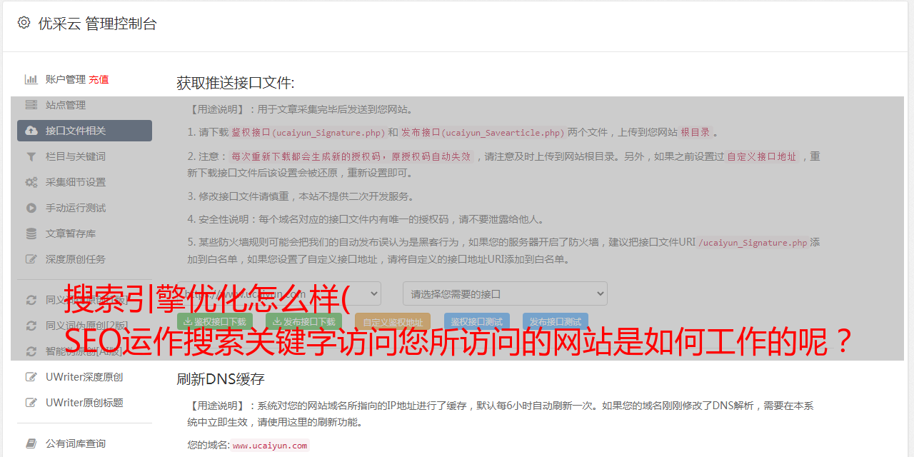Viewport: 914px width, 457px height.
Task: Click the 获取推送接口文件 heading
Action: pyautogui.click(x=236, y=83)
